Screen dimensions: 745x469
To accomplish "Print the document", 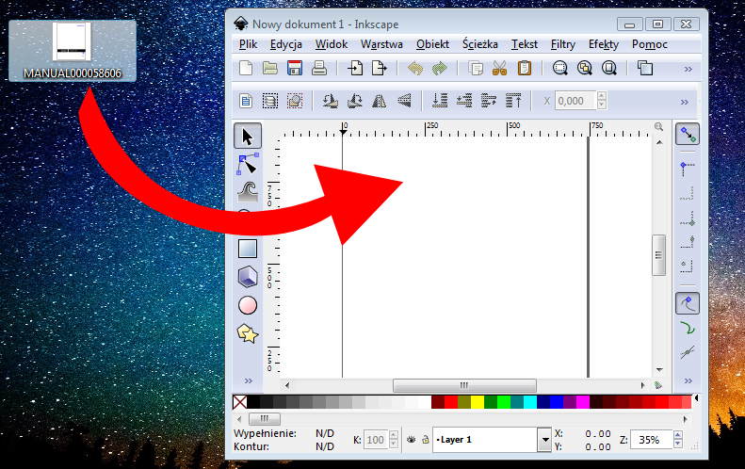I will [318, 68].
